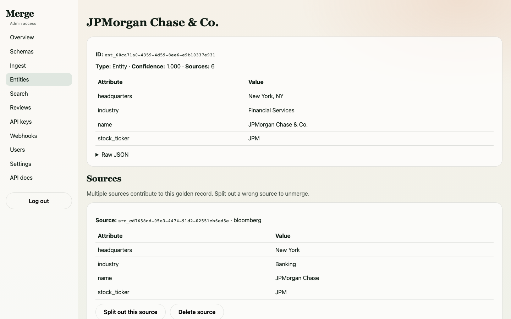Select the entity ID text ent_60ca71a0
511x319 pixels.
click(x=160, y=55)
